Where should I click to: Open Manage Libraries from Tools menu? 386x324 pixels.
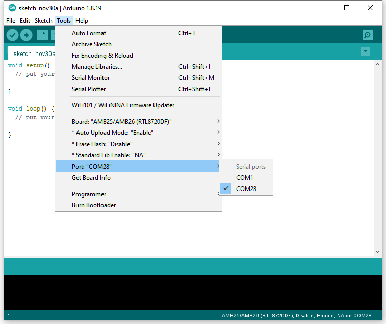pos(139,67)
